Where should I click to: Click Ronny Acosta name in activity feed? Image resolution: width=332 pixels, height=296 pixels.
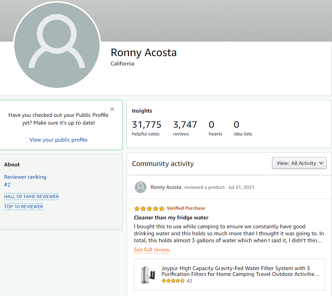(166, 187)
